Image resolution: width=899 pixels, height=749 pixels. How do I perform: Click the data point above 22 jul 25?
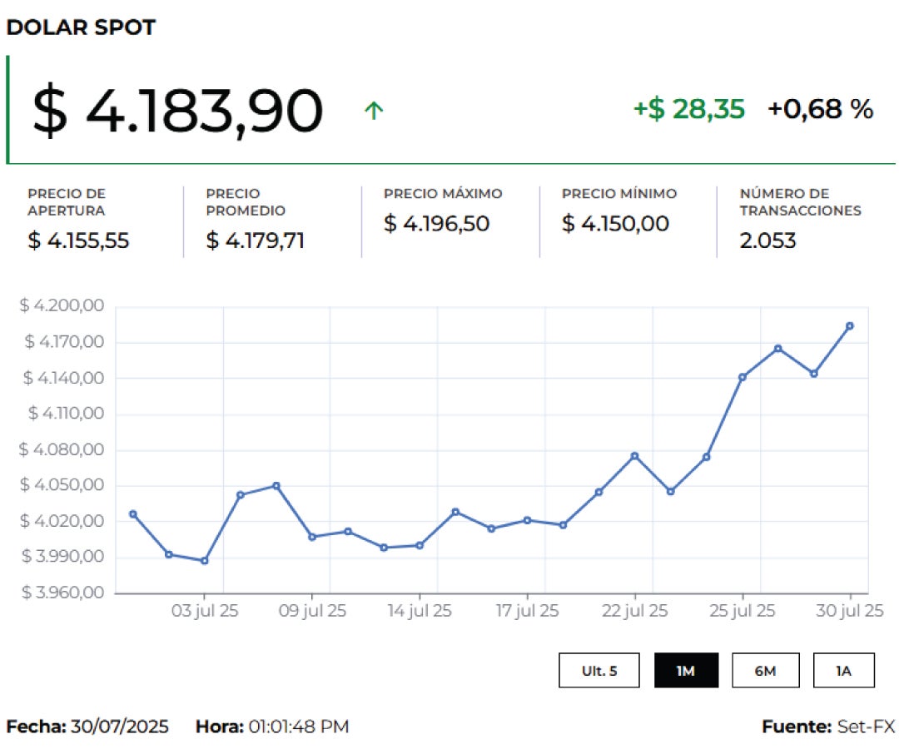click(634, 456)
